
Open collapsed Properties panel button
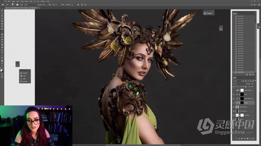pos(209,14)
